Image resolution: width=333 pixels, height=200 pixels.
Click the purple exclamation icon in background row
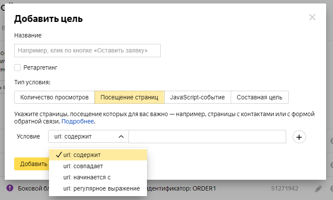(10, 188)
